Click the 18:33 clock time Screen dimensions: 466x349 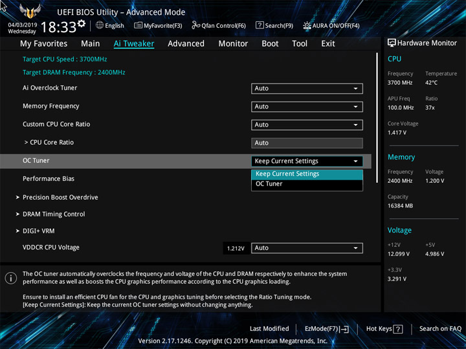tap(58, 27)
